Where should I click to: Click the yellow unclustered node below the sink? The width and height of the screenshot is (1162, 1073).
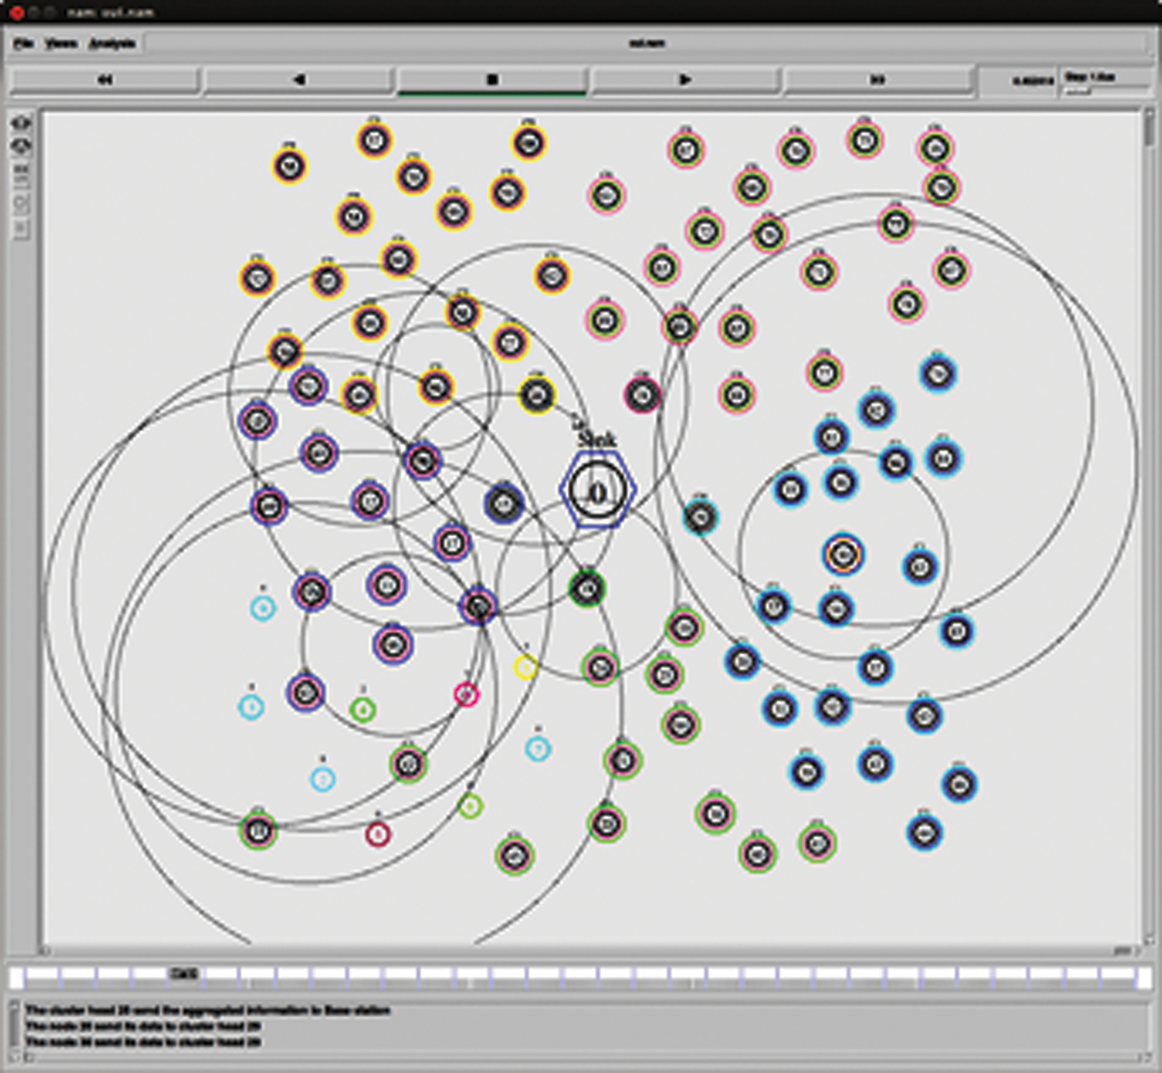point(526,667)
